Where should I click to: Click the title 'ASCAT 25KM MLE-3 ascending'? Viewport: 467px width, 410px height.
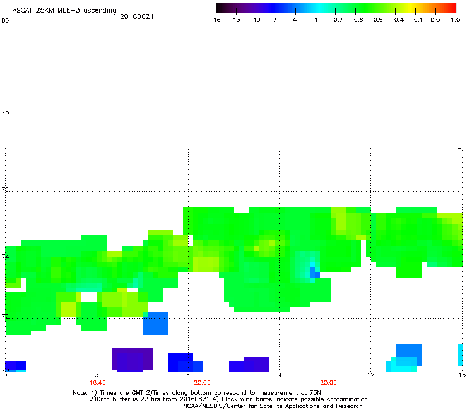[64, 10]
